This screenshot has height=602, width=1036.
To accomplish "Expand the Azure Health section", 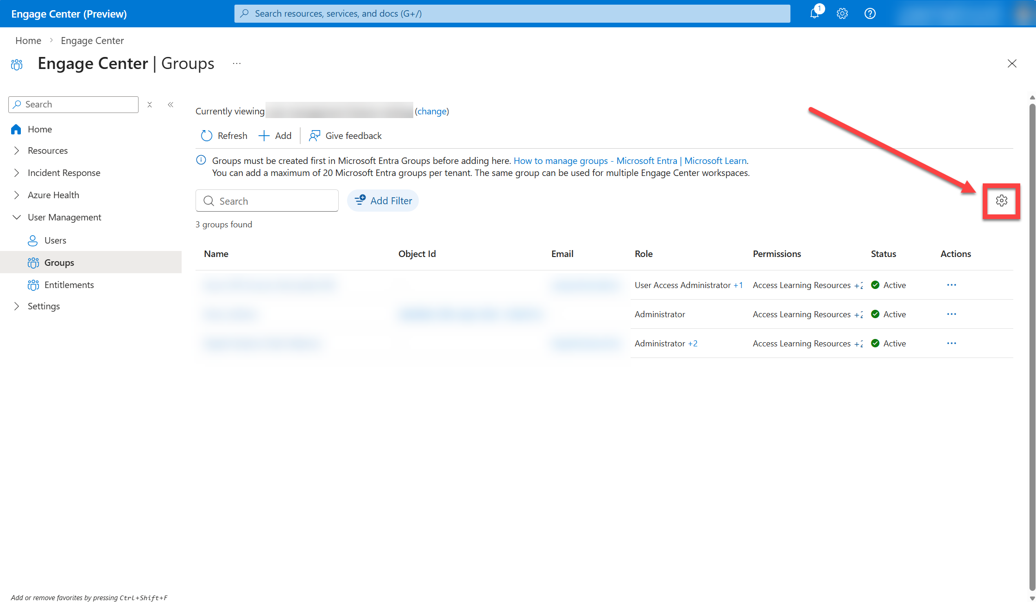I will click(17, 195).
